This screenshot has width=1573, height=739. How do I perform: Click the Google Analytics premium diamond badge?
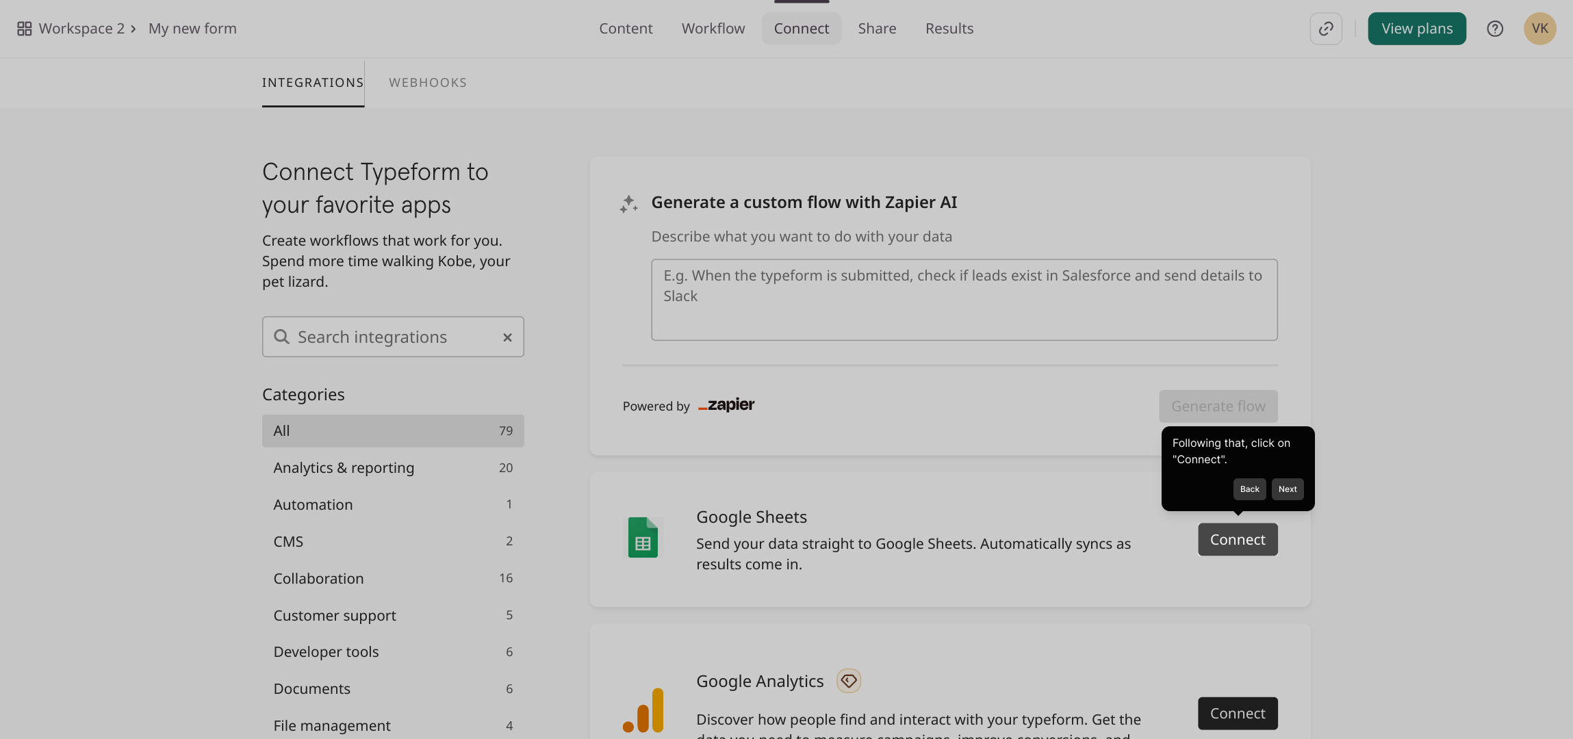(x=849, y=681)
